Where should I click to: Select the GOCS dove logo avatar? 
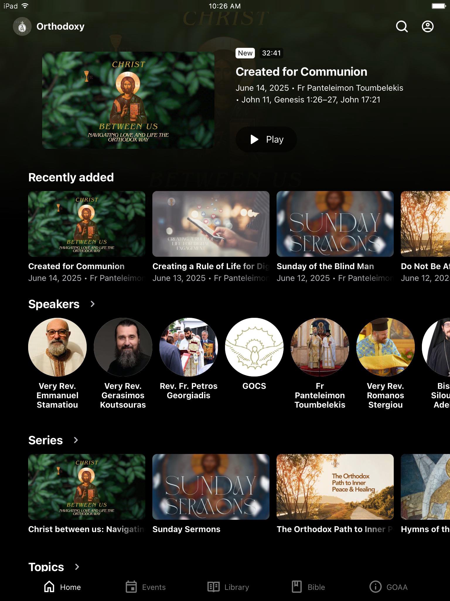[x=254, y=347]
